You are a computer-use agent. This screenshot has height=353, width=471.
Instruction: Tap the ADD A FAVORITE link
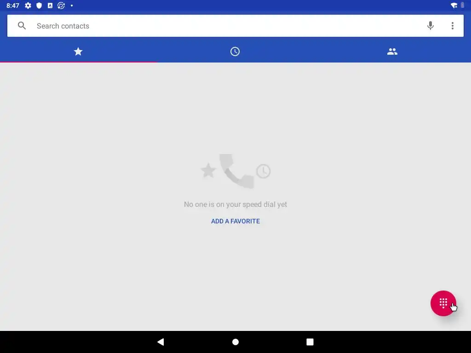click(235, 221)
